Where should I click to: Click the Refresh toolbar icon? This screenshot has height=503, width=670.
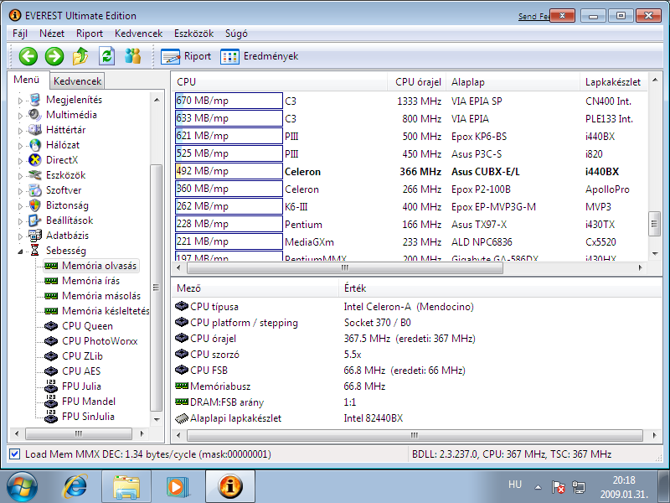tap(107, 56)
